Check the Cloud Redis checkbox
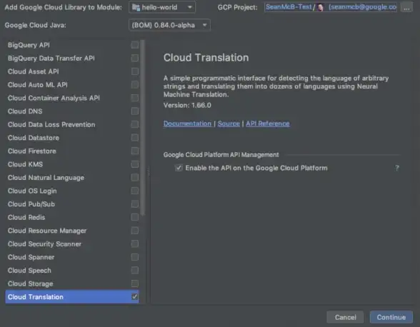Screen dimensions: 420x327 click(x=135, y=217)
